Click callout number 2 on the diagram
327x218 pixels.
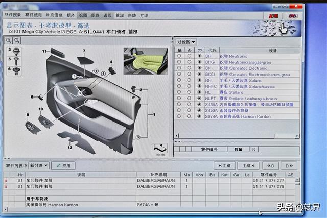[x=141, y=90]
